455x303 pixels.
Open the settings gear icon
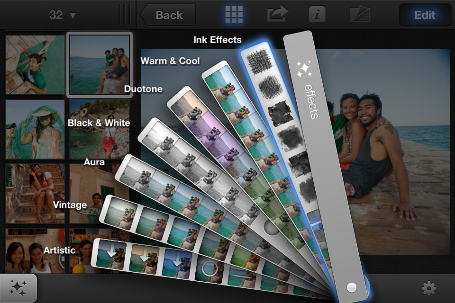(428, 288)
